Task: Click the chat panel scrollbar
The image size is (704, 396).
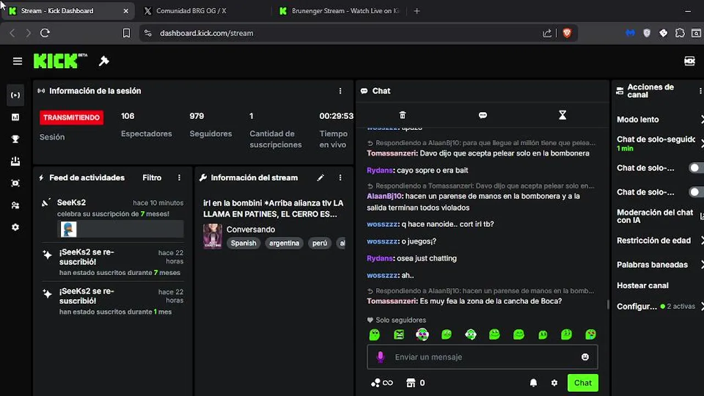Action: click(608, 304)
